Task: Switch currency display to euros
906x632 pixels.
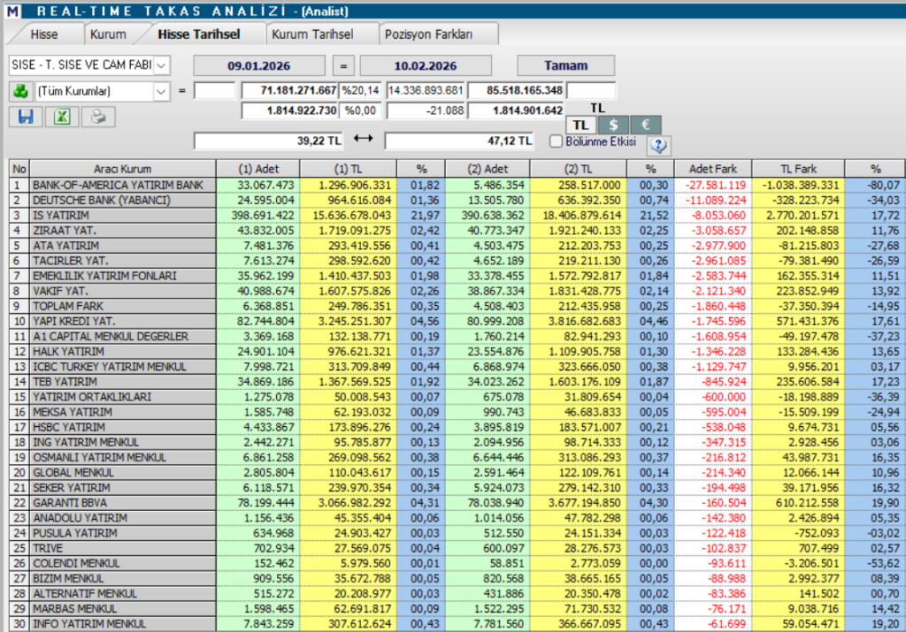Action: point(645,125)
